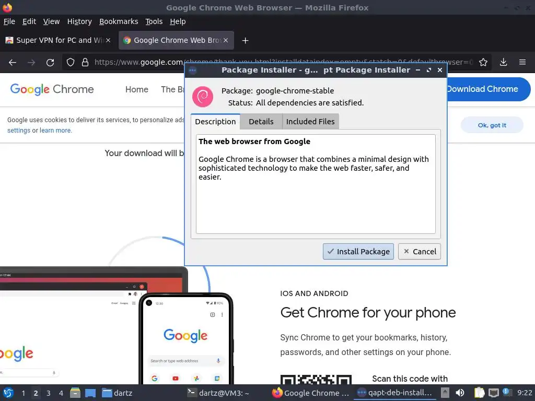Switch to the Super VPN for PC tab
Image resolution: width=535 pixels, height=401 pixels.
point(57,40)
